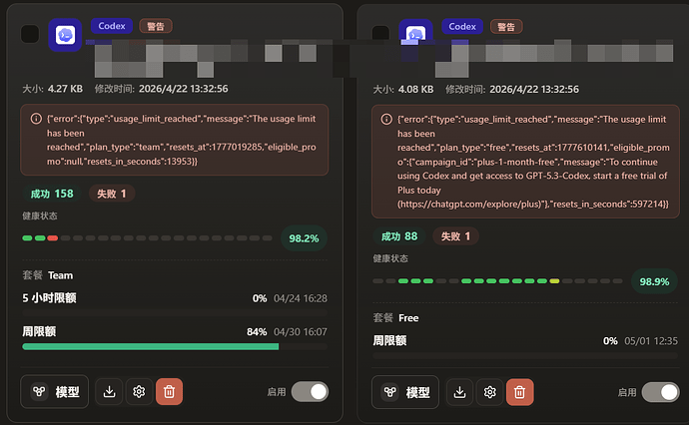Viewport: 689px width, 425px height.
Task: Select the checkbox on the Free plan card
Action: click(380, 33)
